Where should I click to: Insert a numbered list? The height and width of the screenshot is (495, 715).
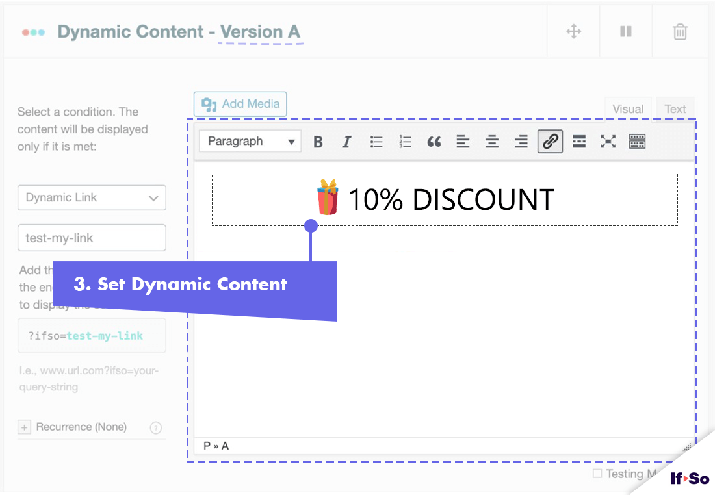[x=405, y=141]
